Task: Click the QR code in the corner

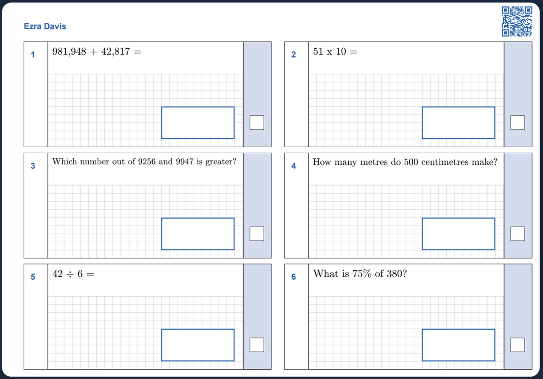Action: coord(517,21)
